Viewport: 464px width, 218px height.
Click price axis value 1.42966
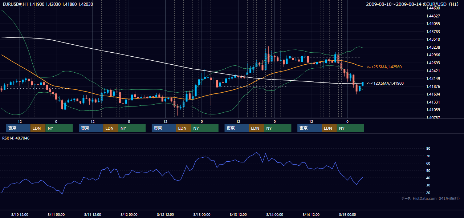click(433, 55)
